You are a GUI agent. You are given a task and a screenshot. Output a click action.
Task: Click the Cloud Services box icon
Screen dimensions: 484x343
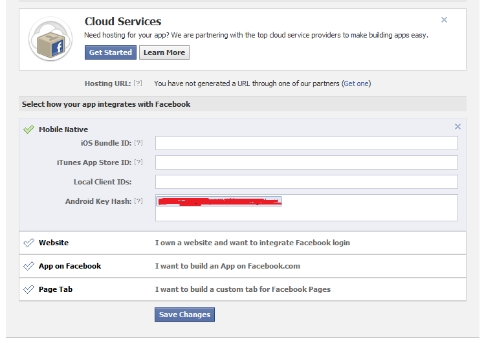(x=50, y=39)
